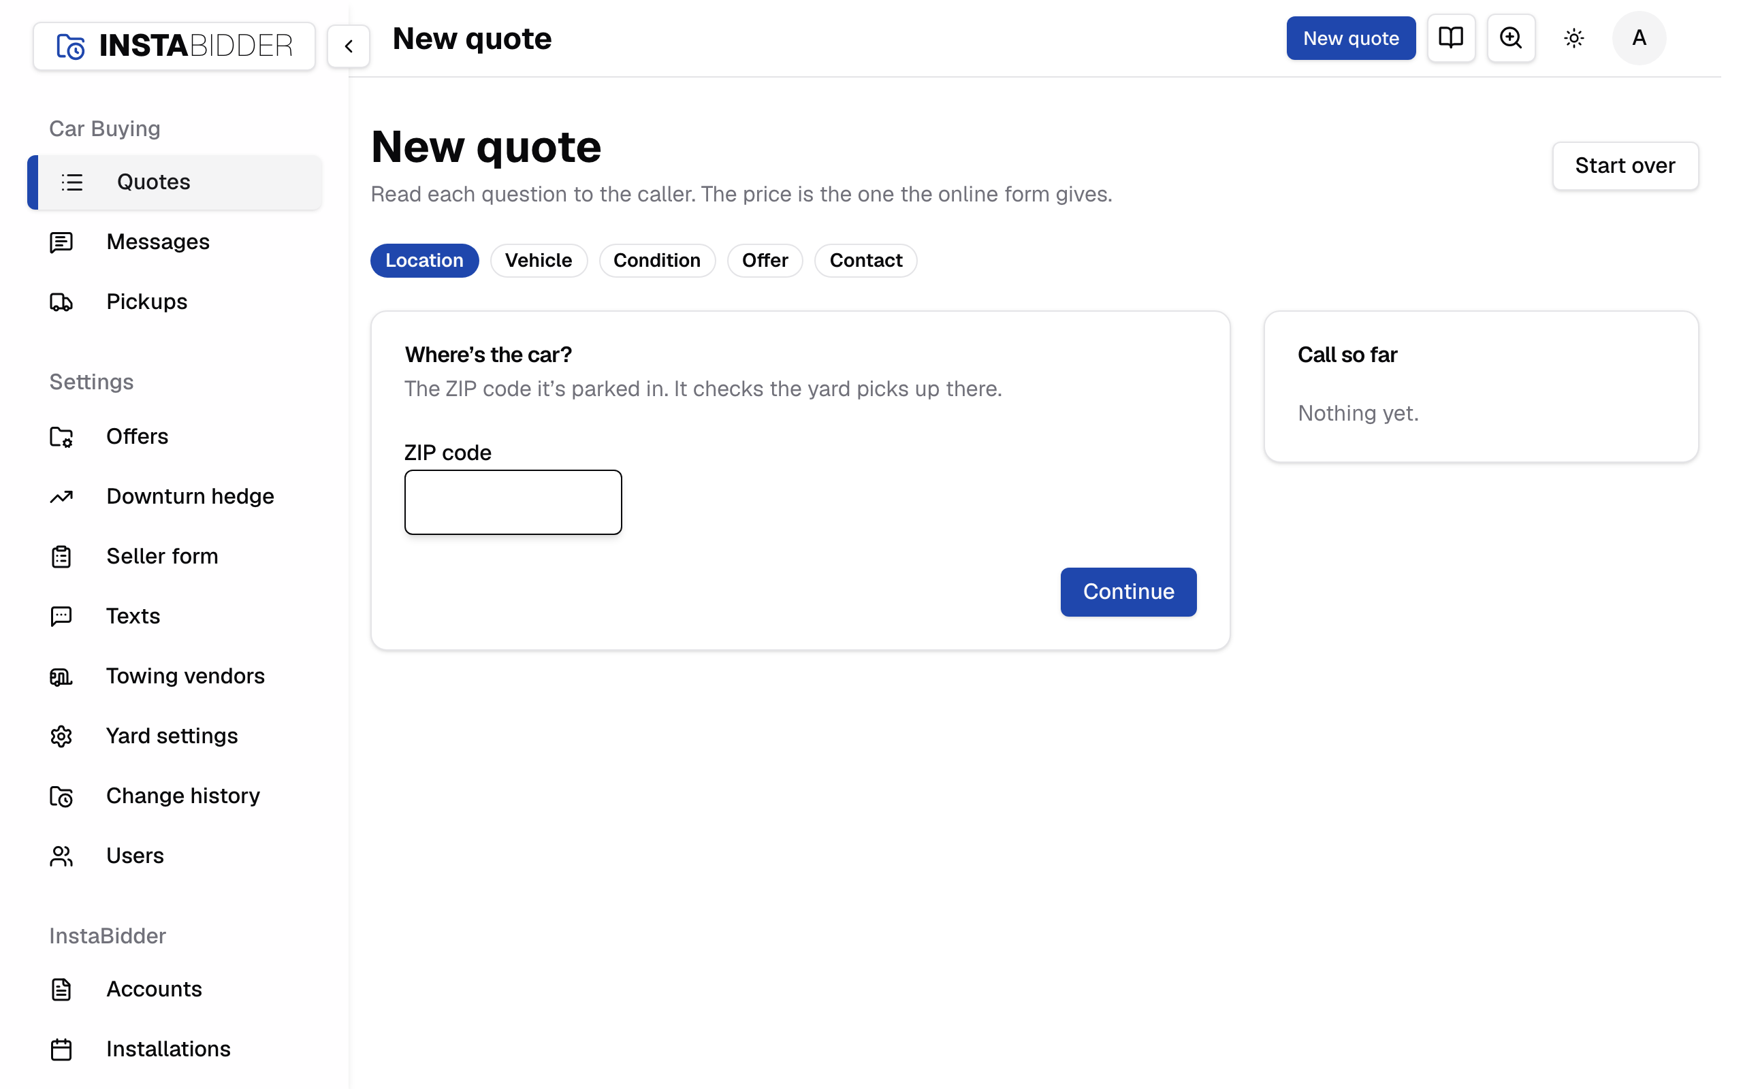
Task: Switch to the Contact step
Action: click(x=866, y=260)
